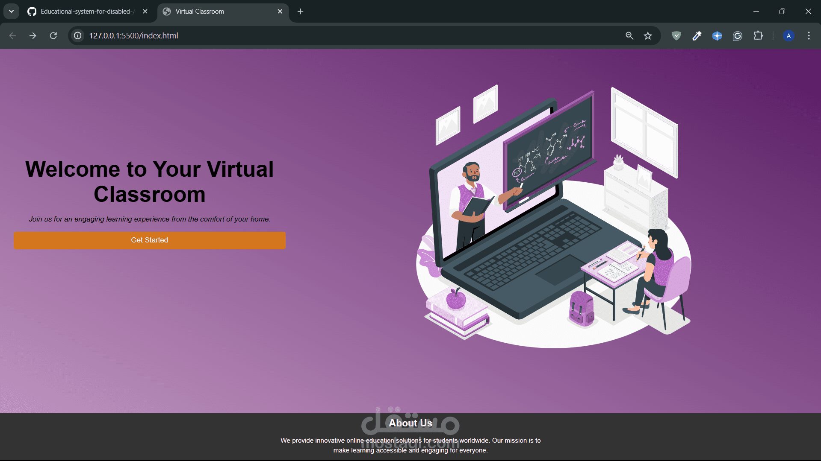Click the forward navigation arrow
The width and height of the screenshot is (821, 461).
click(x=33, y=36)
